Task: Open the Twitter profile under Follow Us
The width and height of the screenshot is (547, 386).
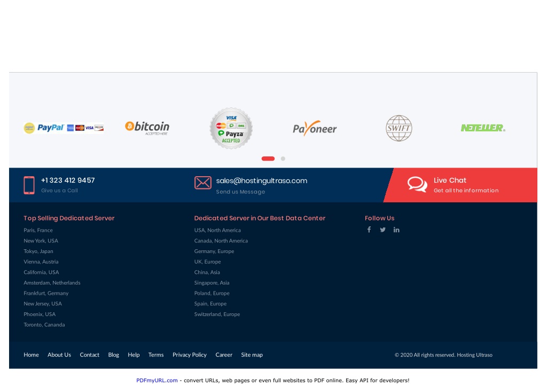Action: (x=382, y=230)
